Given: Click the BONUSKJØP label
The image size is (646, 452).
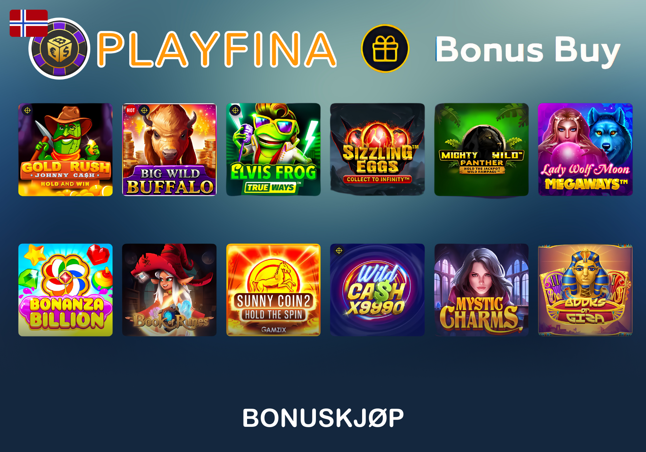Looking at the screenshot, I should point(323,418).
